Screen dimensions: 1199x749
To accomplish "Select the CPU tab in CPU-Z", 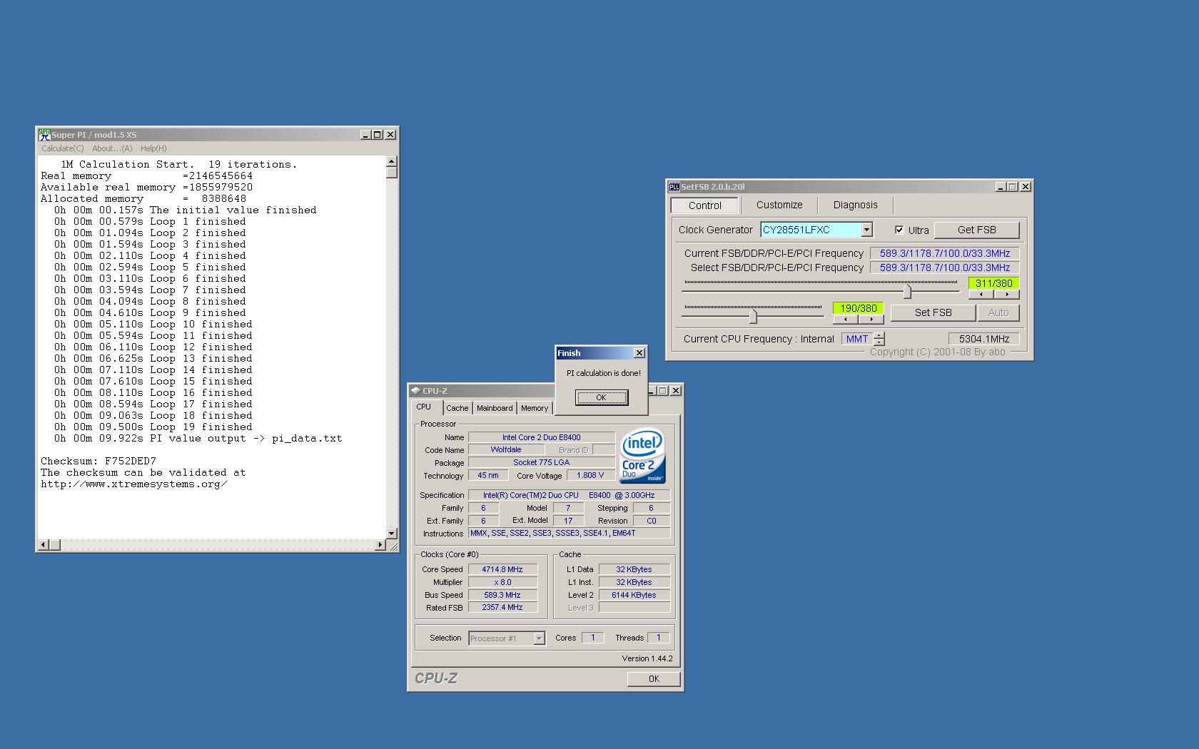I will click(x=424, y=407).
